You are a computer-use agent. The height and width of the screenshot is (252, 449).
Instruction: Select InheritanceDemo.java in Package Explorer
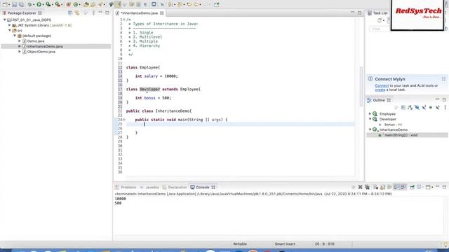point(45,46)
